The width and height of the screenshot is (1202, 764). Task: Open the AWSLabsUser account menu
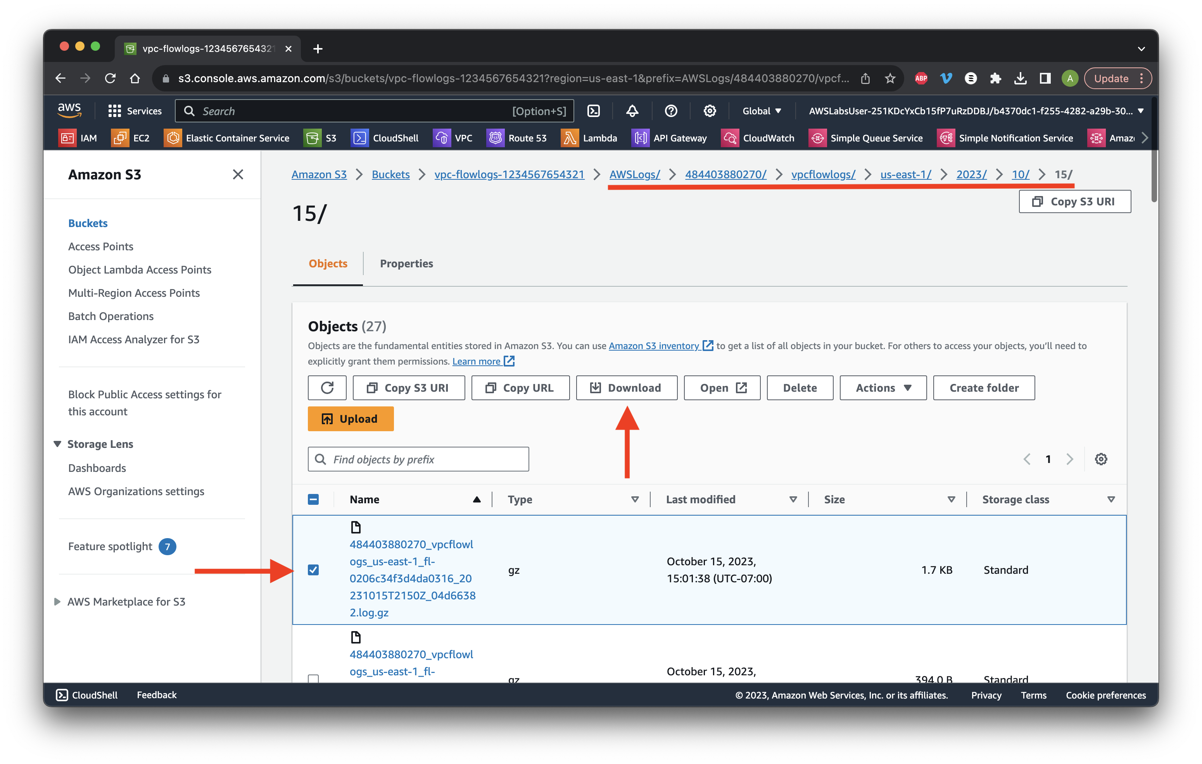coord(976,111)
